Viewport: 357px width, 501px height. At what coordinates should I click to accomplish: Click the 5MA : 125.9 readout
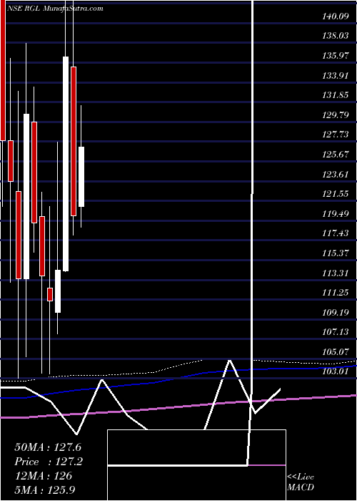tap(45, 490)
